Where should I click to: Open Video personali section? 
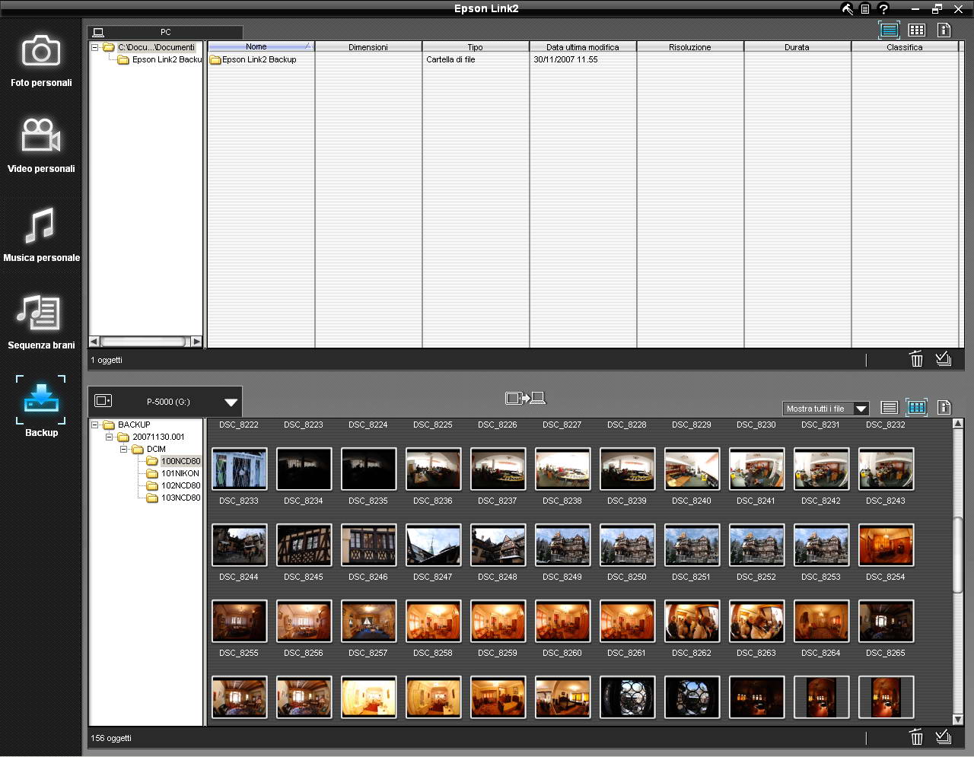[x=41, y=146]
